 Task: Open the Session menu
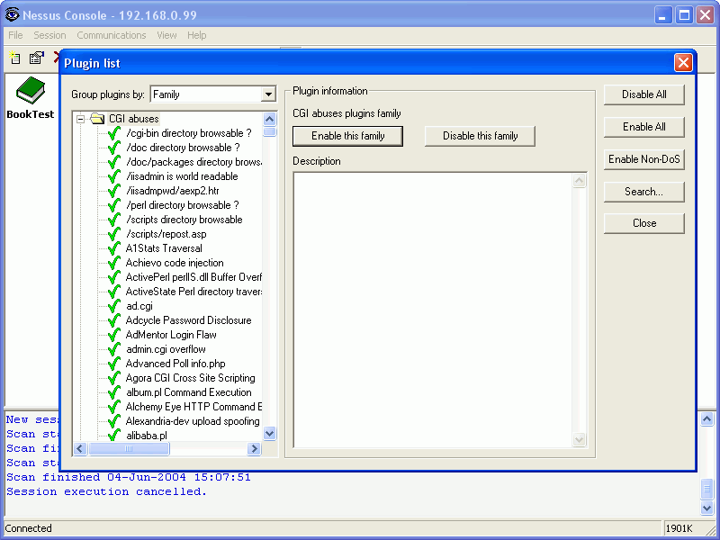(x=49, y=35)
